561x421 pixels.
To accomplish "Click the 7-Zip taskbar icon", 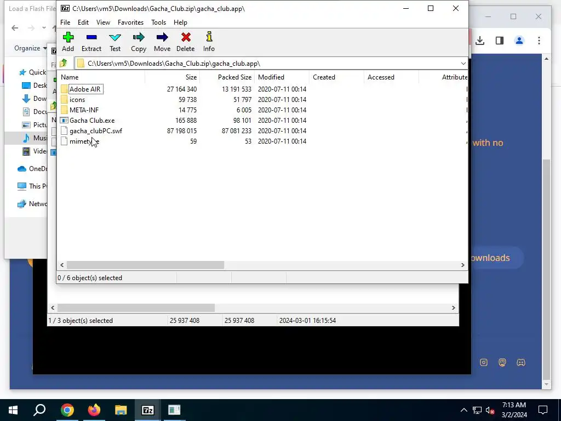I will click(148, 410).
